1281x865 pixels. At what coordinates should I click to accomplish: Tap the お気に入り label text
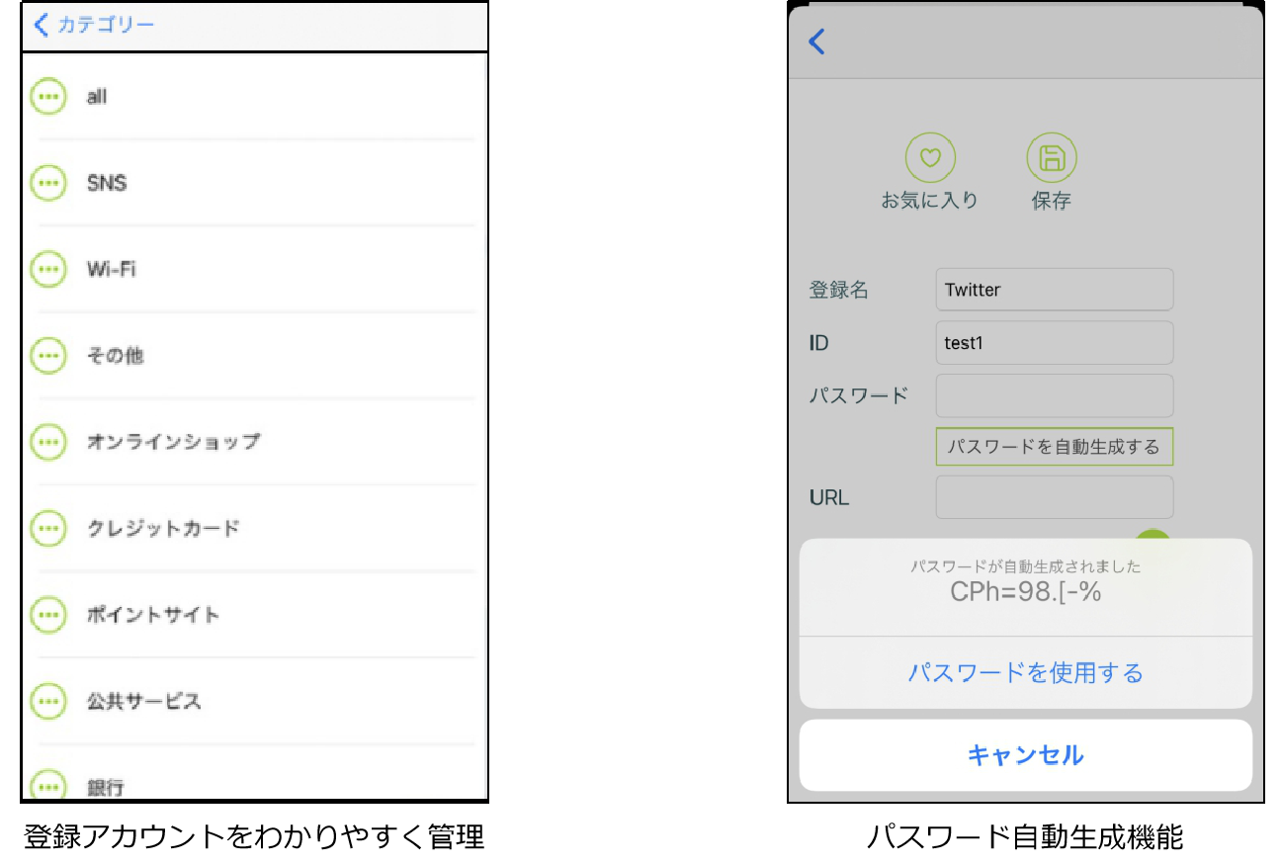(x=930, y=201)
